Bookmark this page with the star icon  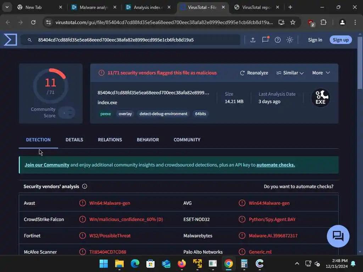pos(293,22)
